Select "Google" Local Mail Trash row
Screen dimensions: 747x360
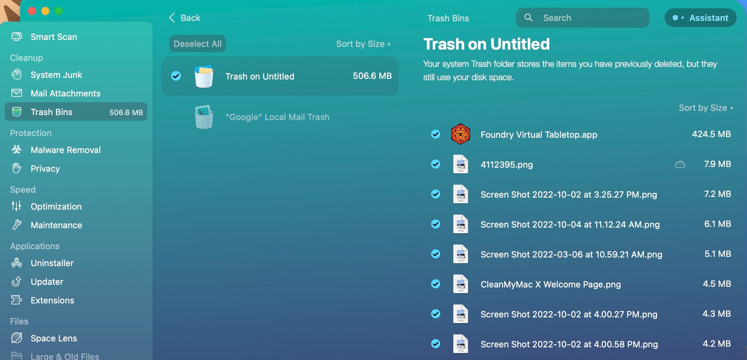(x=280, y=117)
